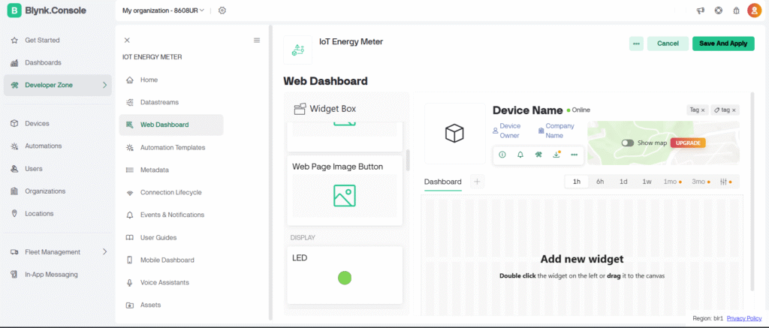Select 6h time range

click(x=600, y=182)
